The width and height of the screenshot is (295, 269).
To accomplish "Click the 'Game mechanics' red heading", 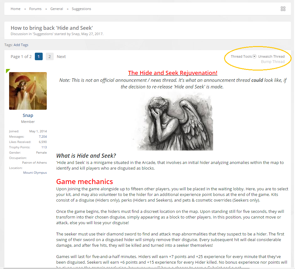I will tap(84, 182).
